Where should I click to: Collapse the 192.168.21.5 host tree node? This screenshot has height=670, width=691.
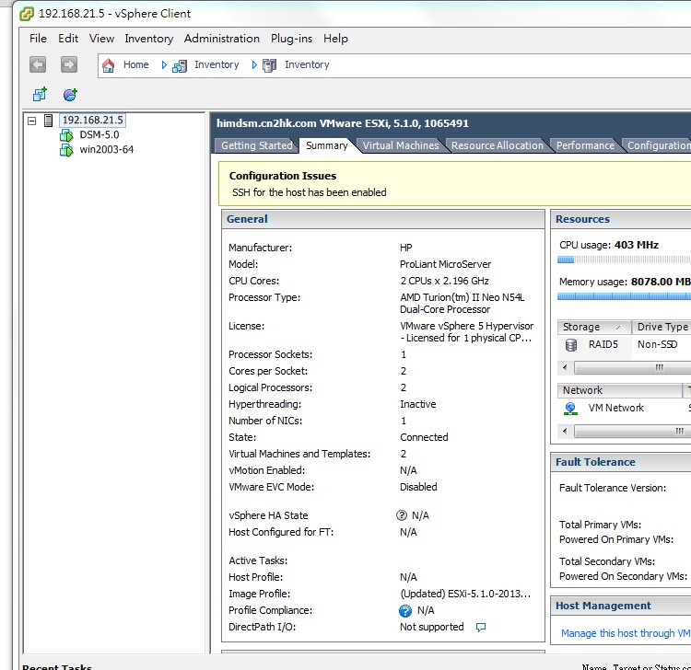(x=31, y=121)
